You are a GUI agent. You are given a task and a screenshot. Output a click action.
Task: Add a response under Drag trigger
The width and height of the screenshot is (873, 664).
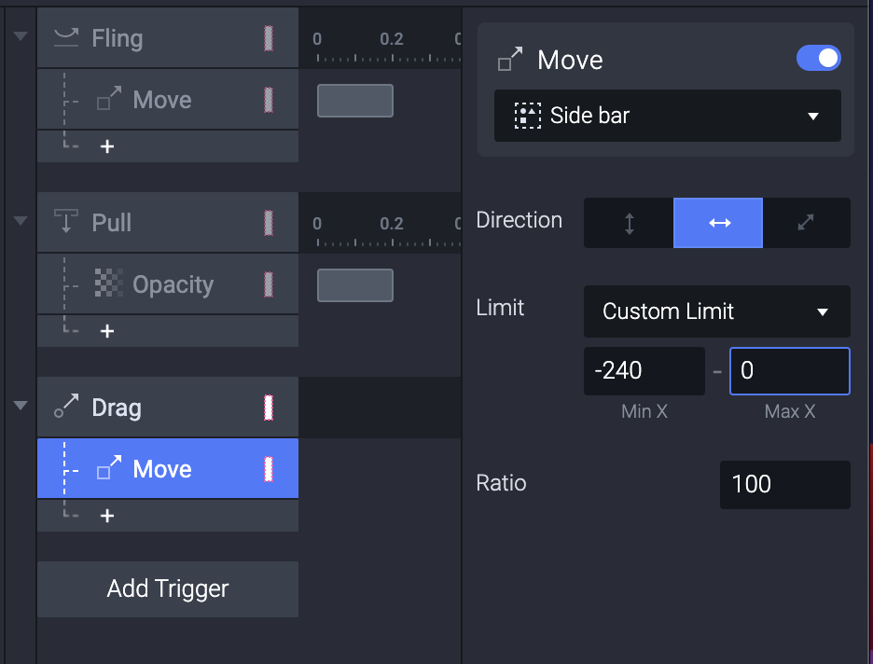(x=107, y=516)
